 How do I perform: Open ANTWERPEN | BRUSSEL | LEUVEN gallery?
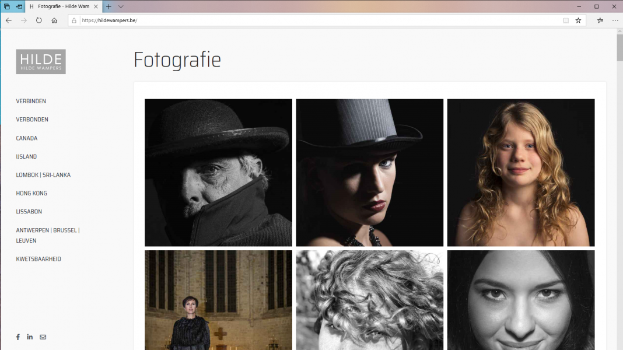point(48,235)
